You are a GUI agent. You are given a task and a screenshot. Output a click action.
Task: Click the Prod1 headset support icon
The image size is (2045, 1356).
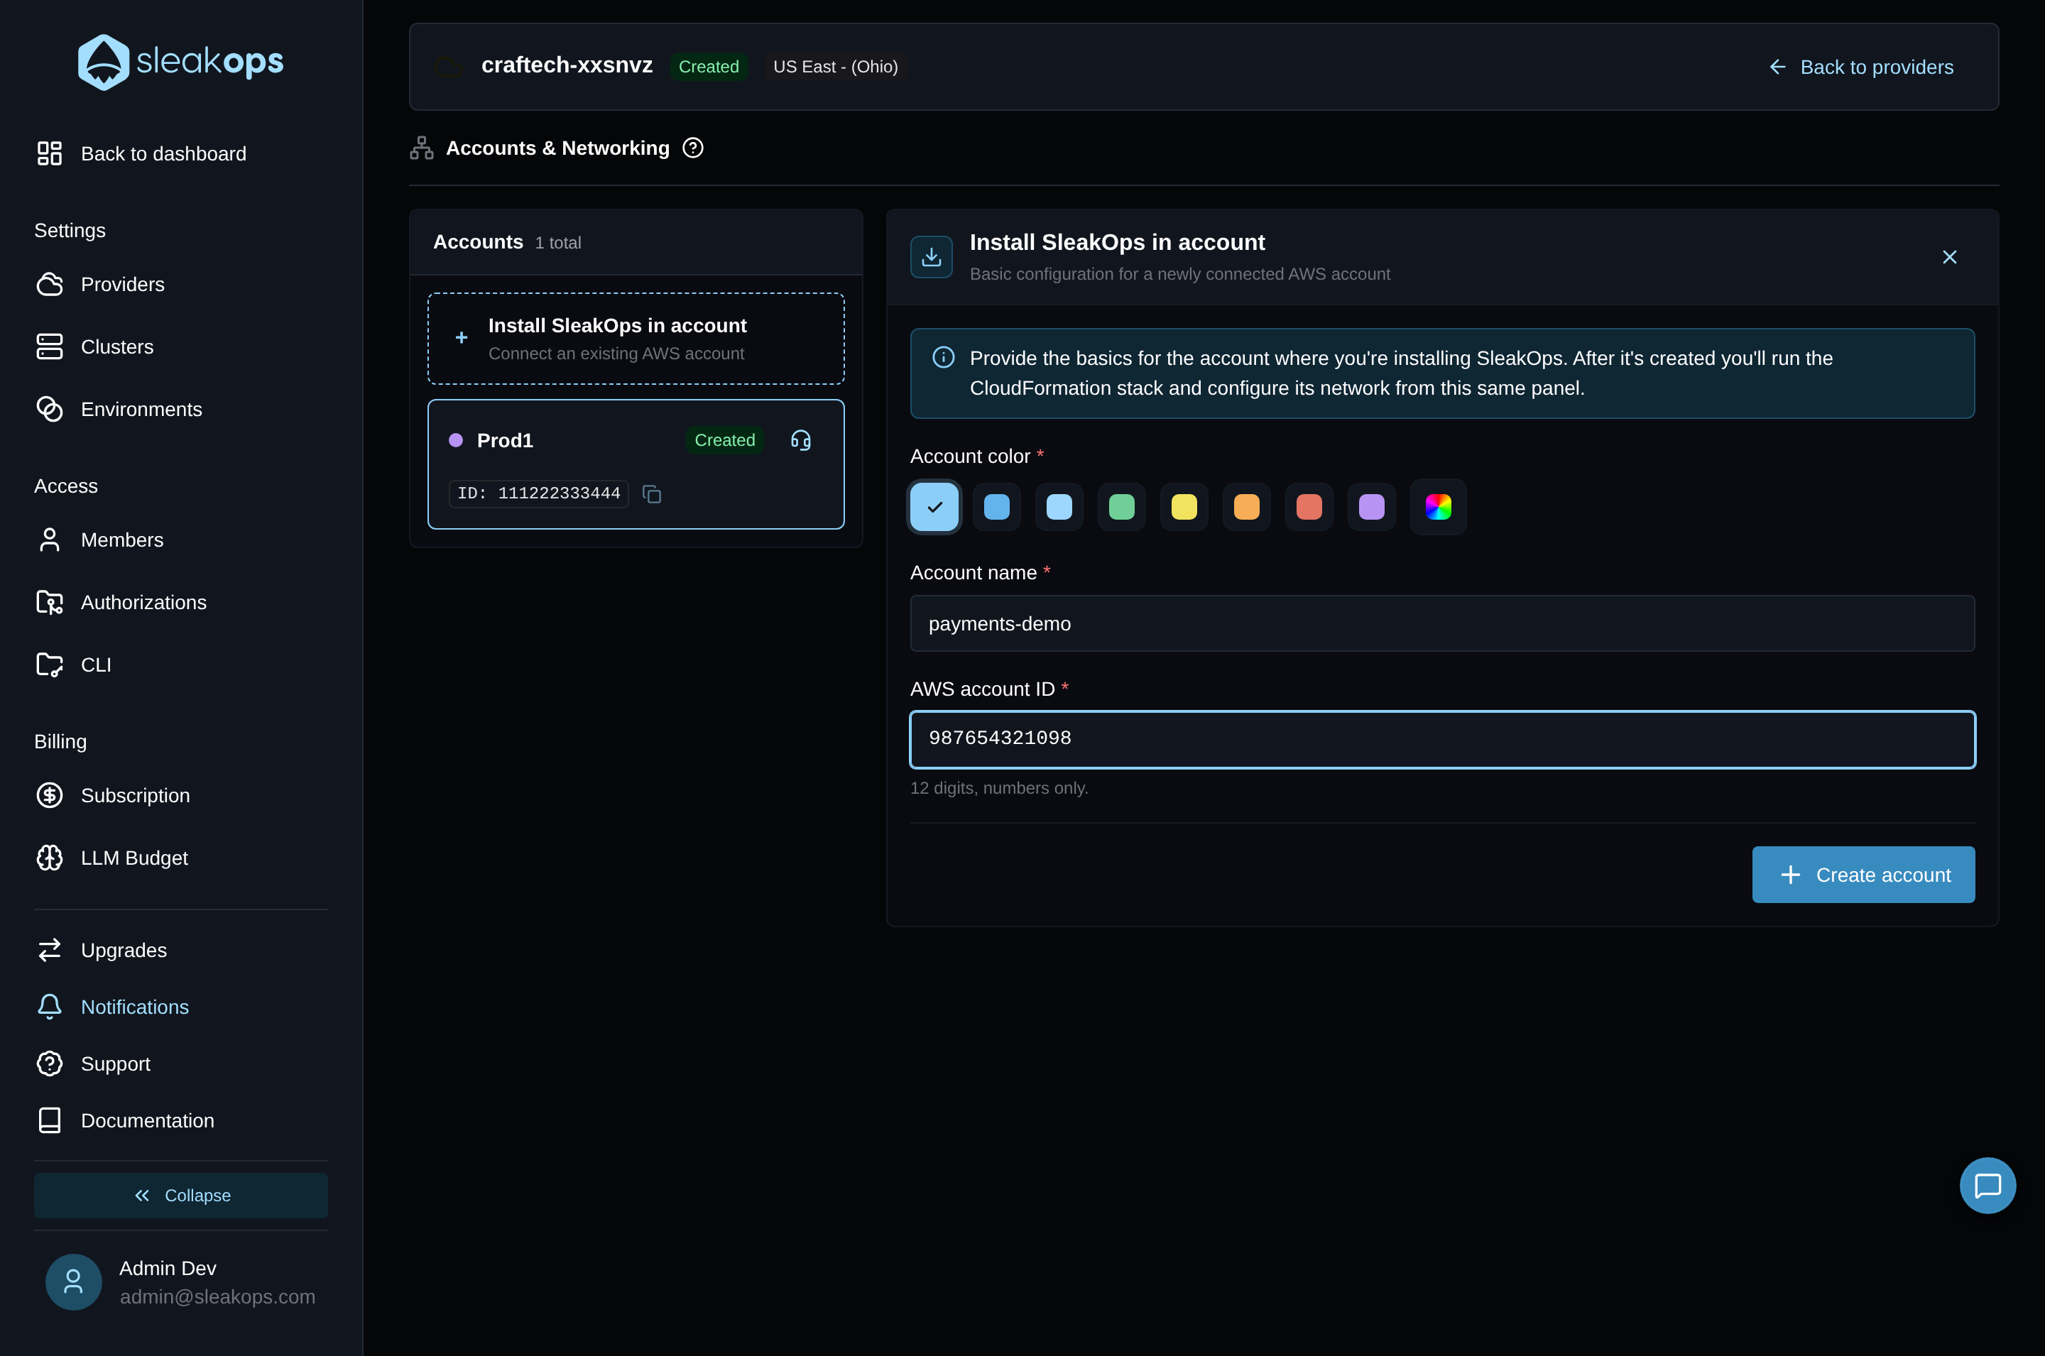click(x=801, y=440)
